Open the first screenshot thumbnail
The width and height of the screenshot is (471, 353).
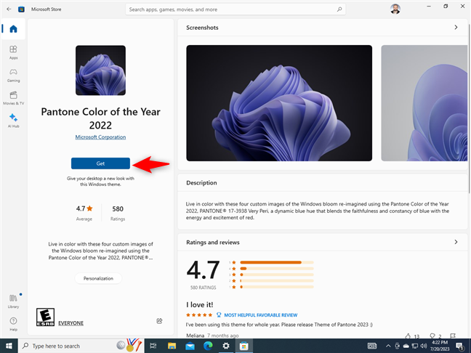279,103
